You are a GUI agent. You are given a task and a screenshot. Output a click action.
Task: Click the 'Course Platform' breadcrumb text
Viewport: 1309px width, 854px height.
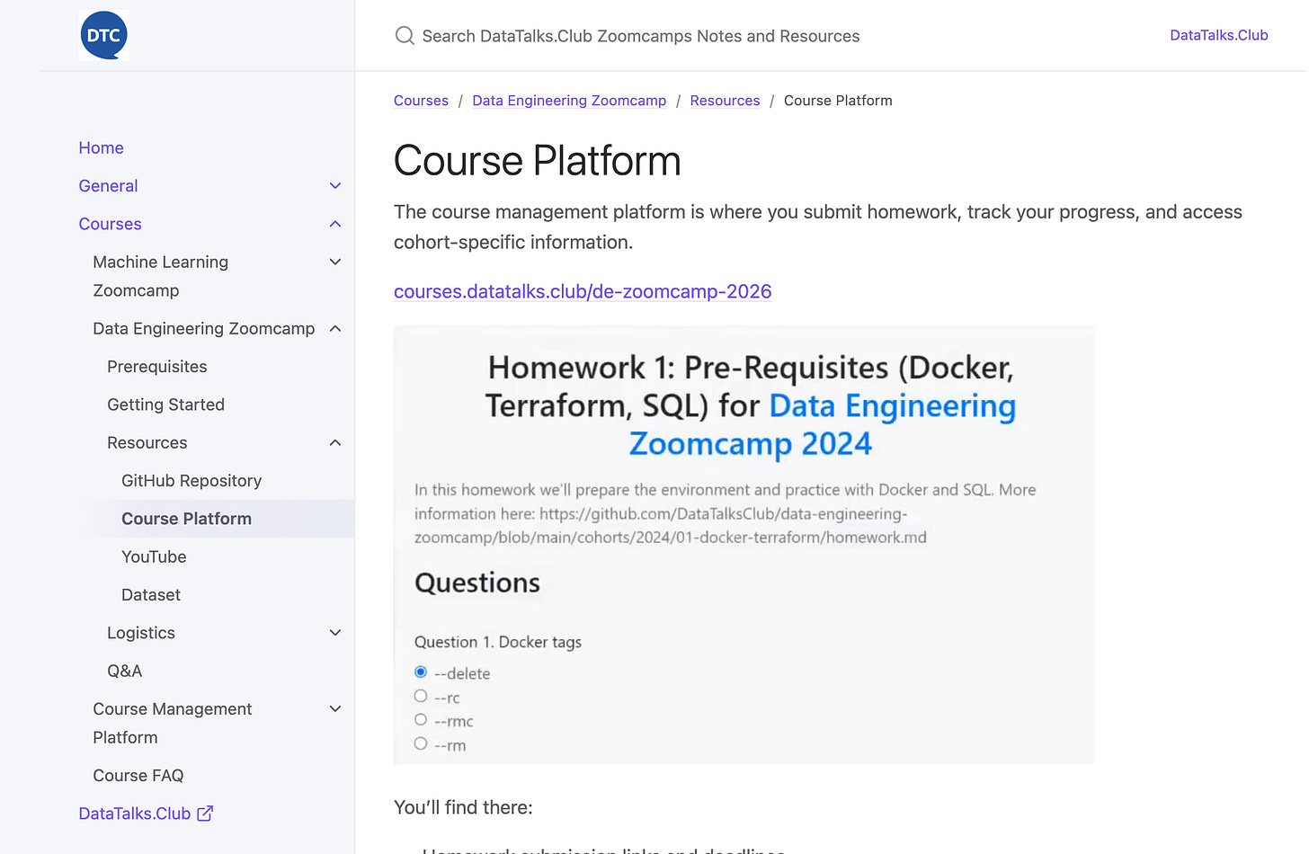click(x=838, y=101)
